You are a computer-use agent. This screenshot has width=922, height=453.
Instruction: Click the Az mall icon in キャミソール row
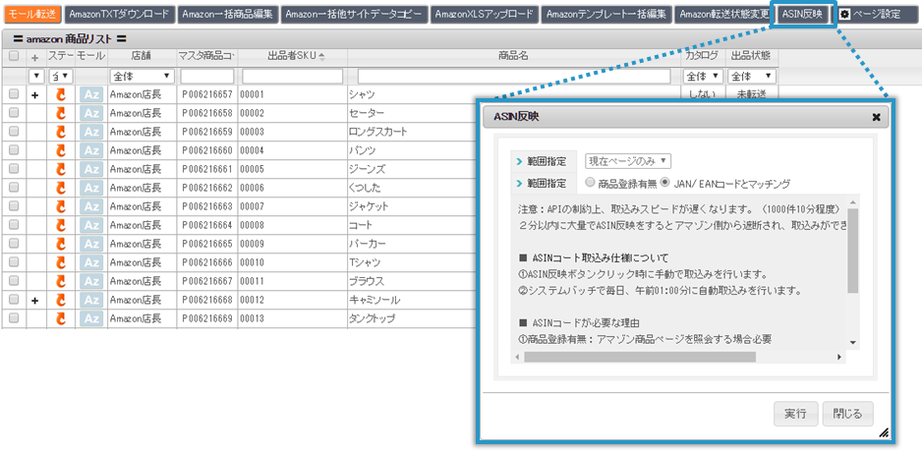click(x=91, y=301)
